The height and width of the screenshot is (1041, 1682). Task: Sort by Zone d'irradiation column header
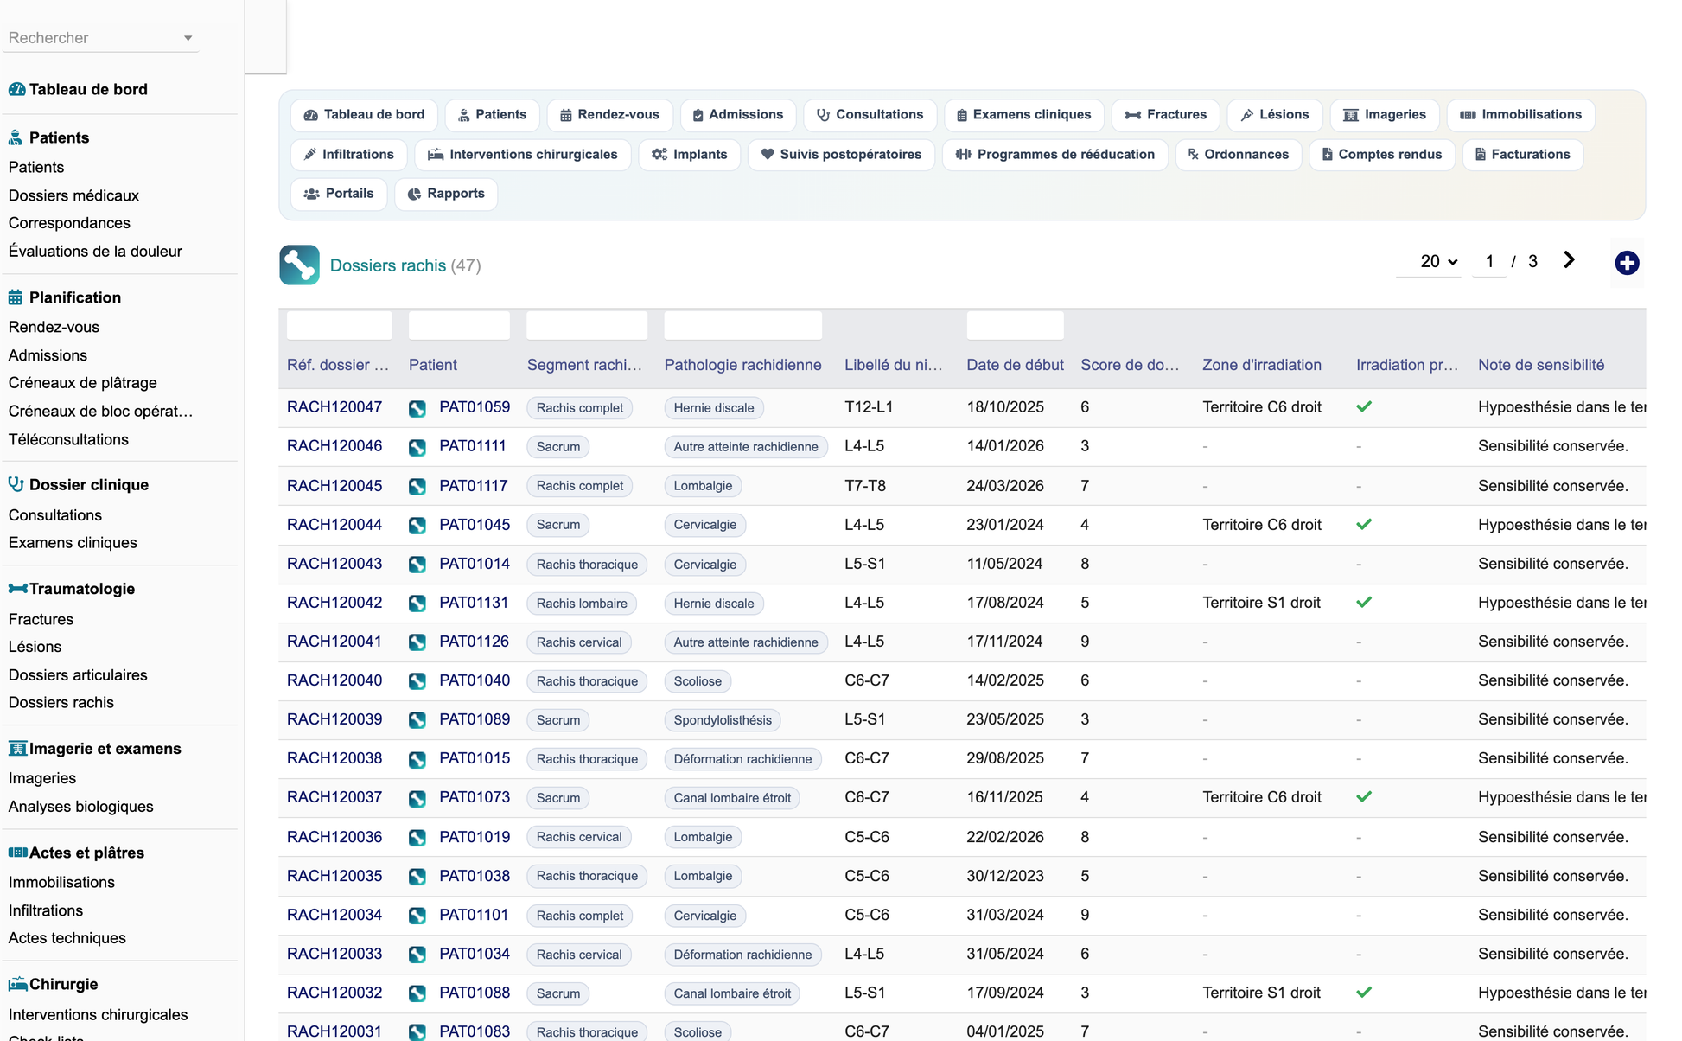[1261, 365]
